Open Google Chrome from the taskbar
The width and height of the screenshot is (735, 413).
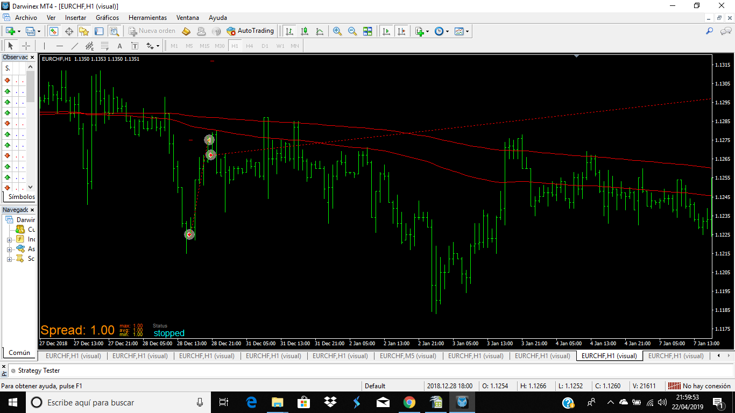click(409, 402)
